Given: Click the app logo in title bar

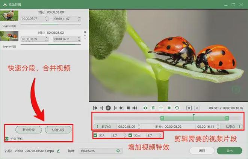Looking at the screenshot, I should 5,5.
